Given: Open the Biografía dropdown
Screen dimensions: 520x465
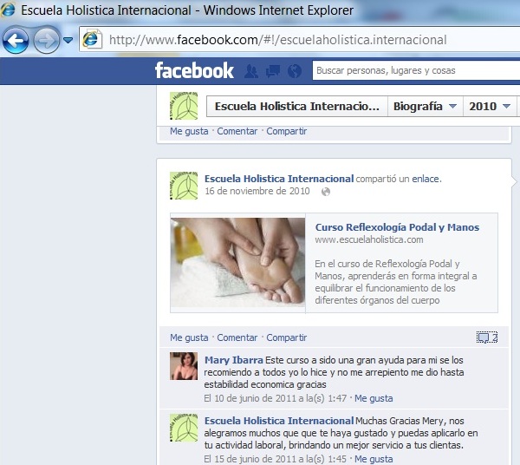Looking at the screenshot, I should point(426,106).
